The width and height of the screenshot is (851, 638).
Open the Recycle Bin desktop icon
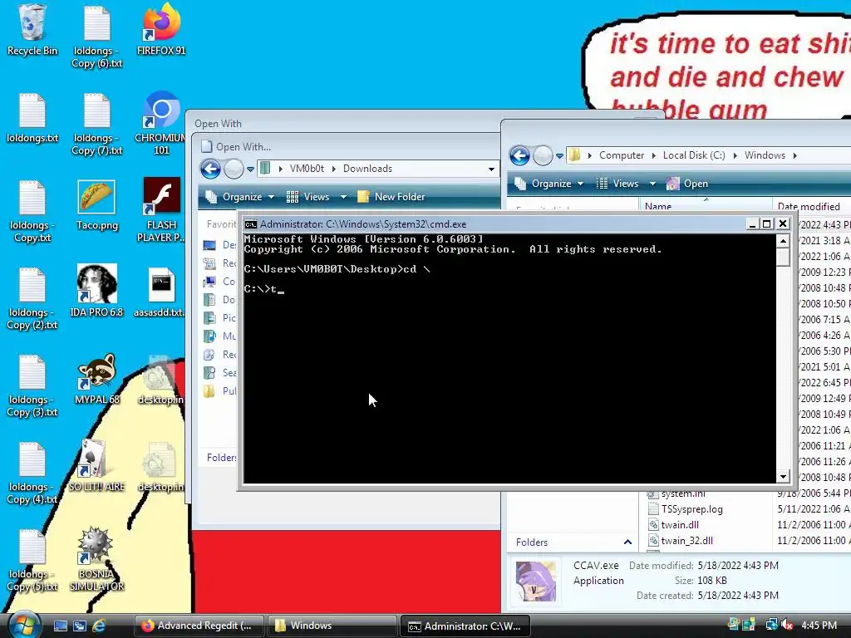32,30
